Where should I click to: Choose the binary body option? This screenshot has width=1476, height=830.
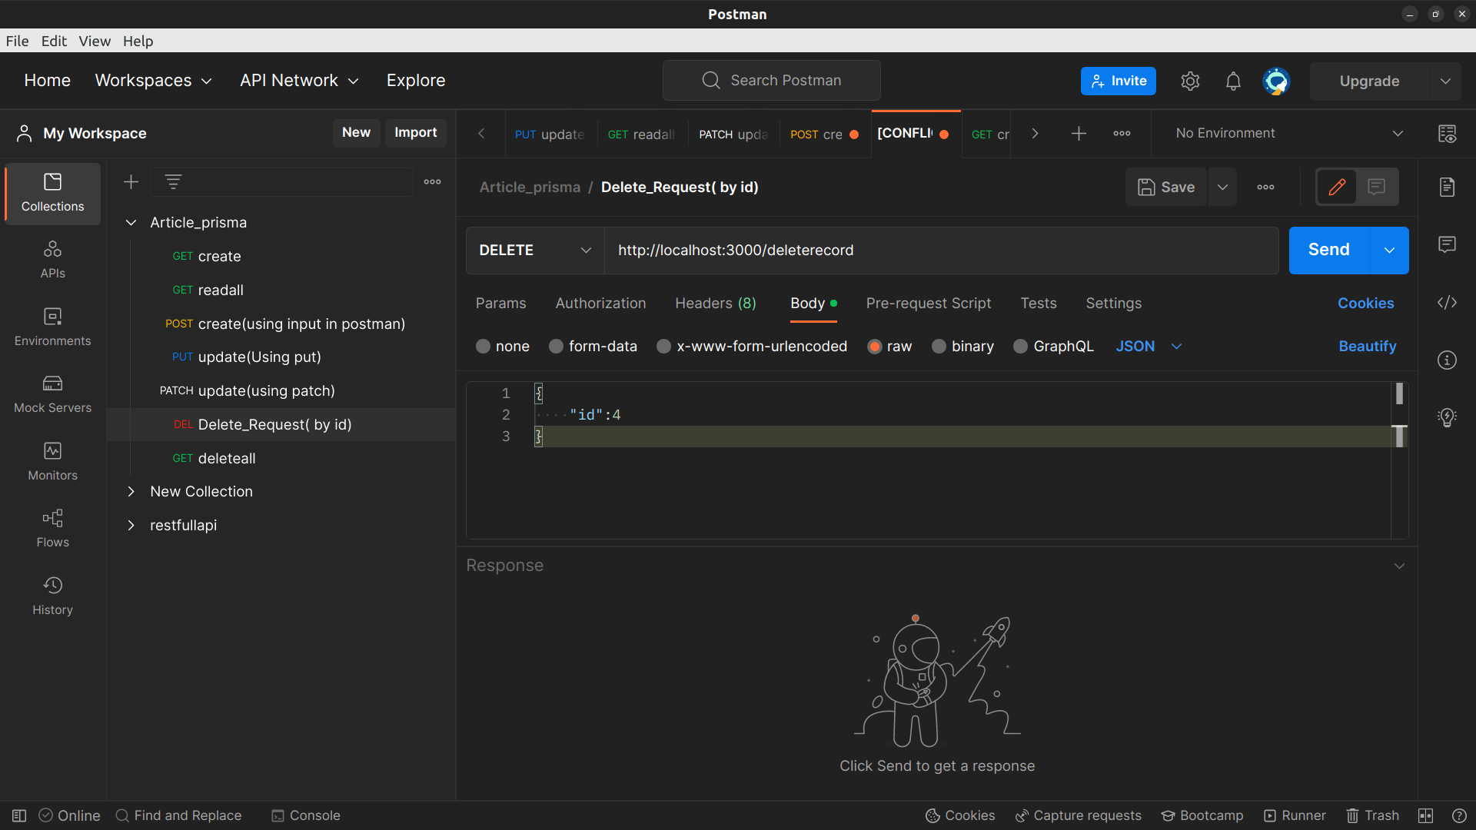[x=962, y=346]
